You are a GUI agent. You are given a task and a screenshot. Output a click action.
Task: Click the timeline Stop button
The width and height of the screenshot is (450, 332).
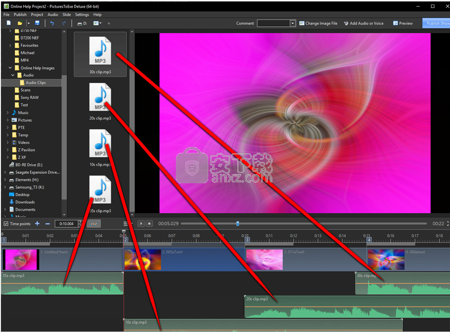coord(149,224)
